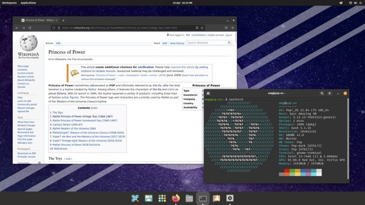Click the Create account link
365x205 pixels.
[216, 35]
